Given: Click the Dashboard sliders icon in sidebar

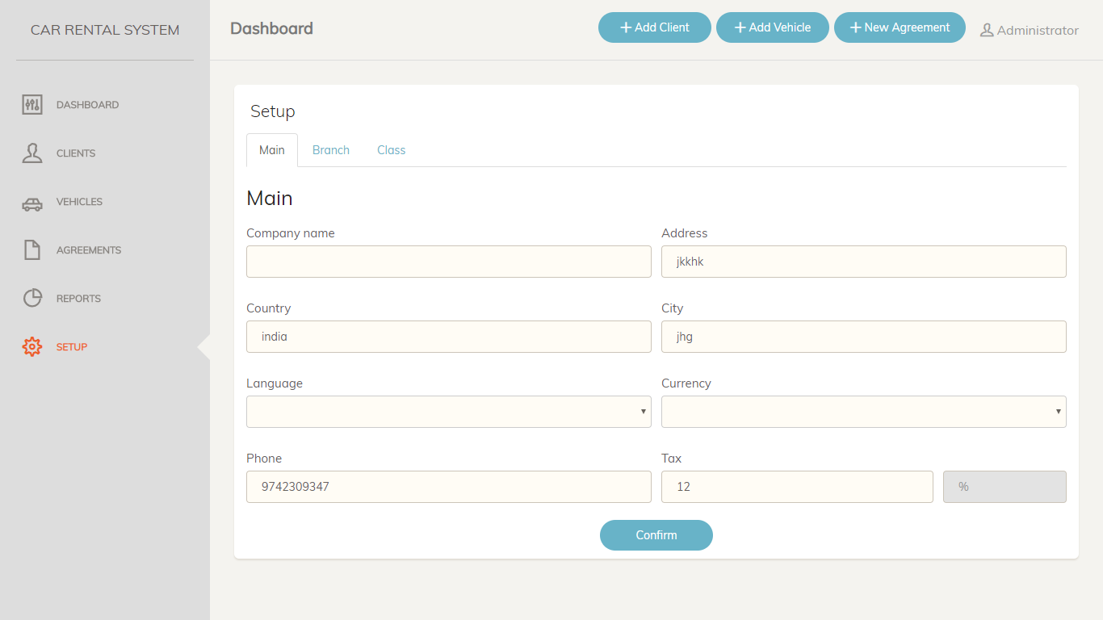Looking at the screenshot, I should click(x=32, y=105).
